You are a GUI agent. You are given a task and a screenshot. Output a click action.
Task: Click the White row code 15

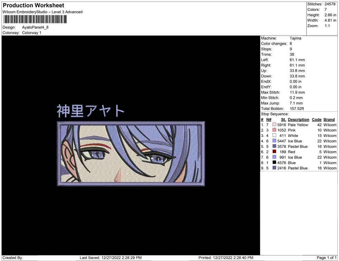[319, 136]
